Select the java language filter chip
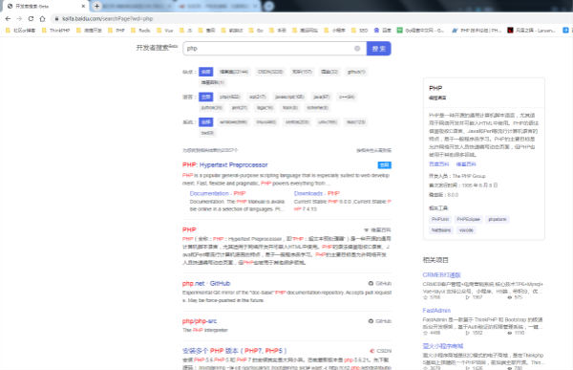Image resolution: width=573 pixels, height=370 pixels. pos(322,97)
